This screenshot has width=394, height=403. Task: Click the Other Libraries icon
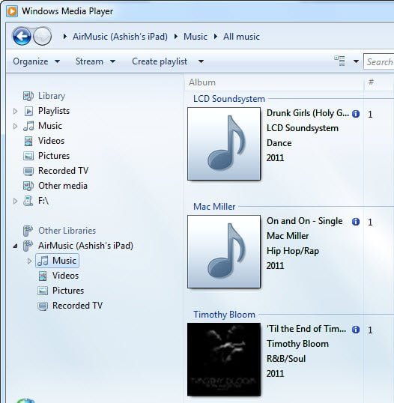(28, 231)
